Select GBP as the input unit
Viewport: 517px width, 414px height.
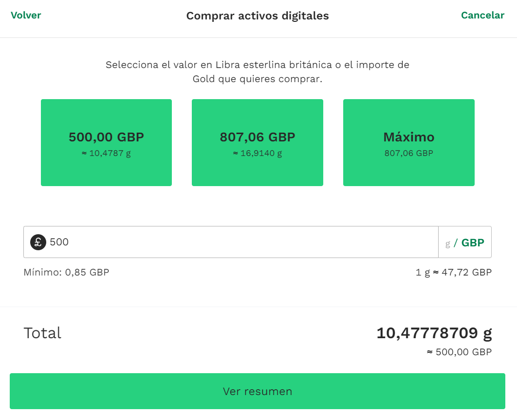point(473,241)
